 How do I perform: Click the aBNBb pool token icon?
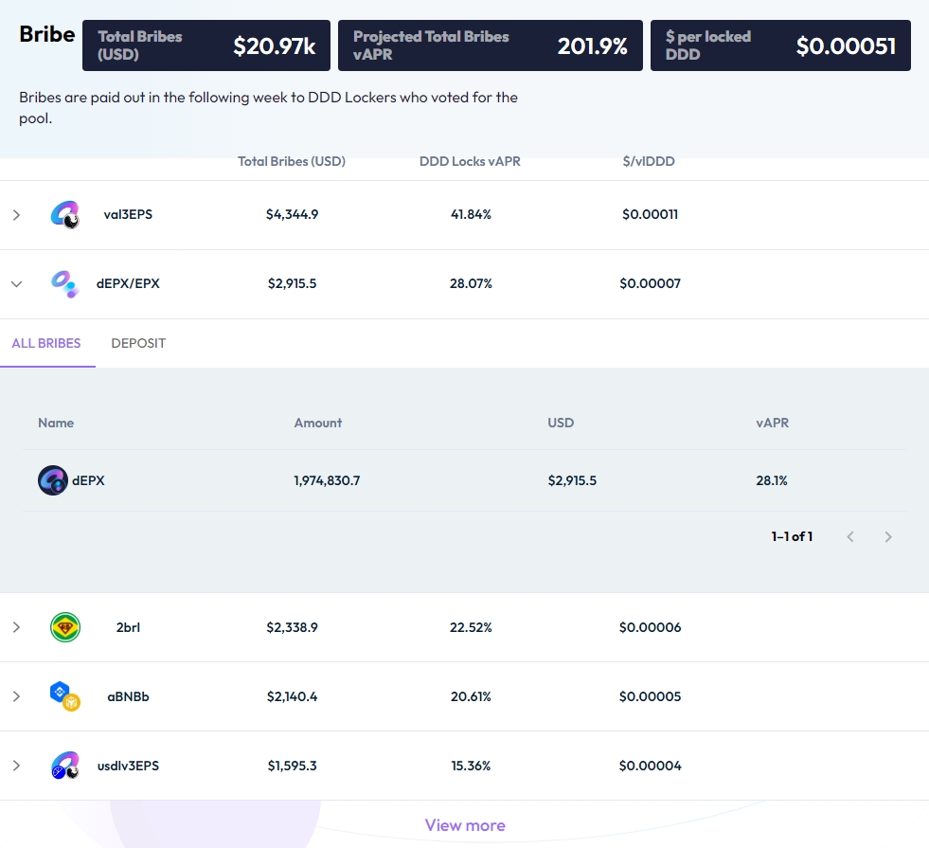pyautogui.click(x=65, y=696)
